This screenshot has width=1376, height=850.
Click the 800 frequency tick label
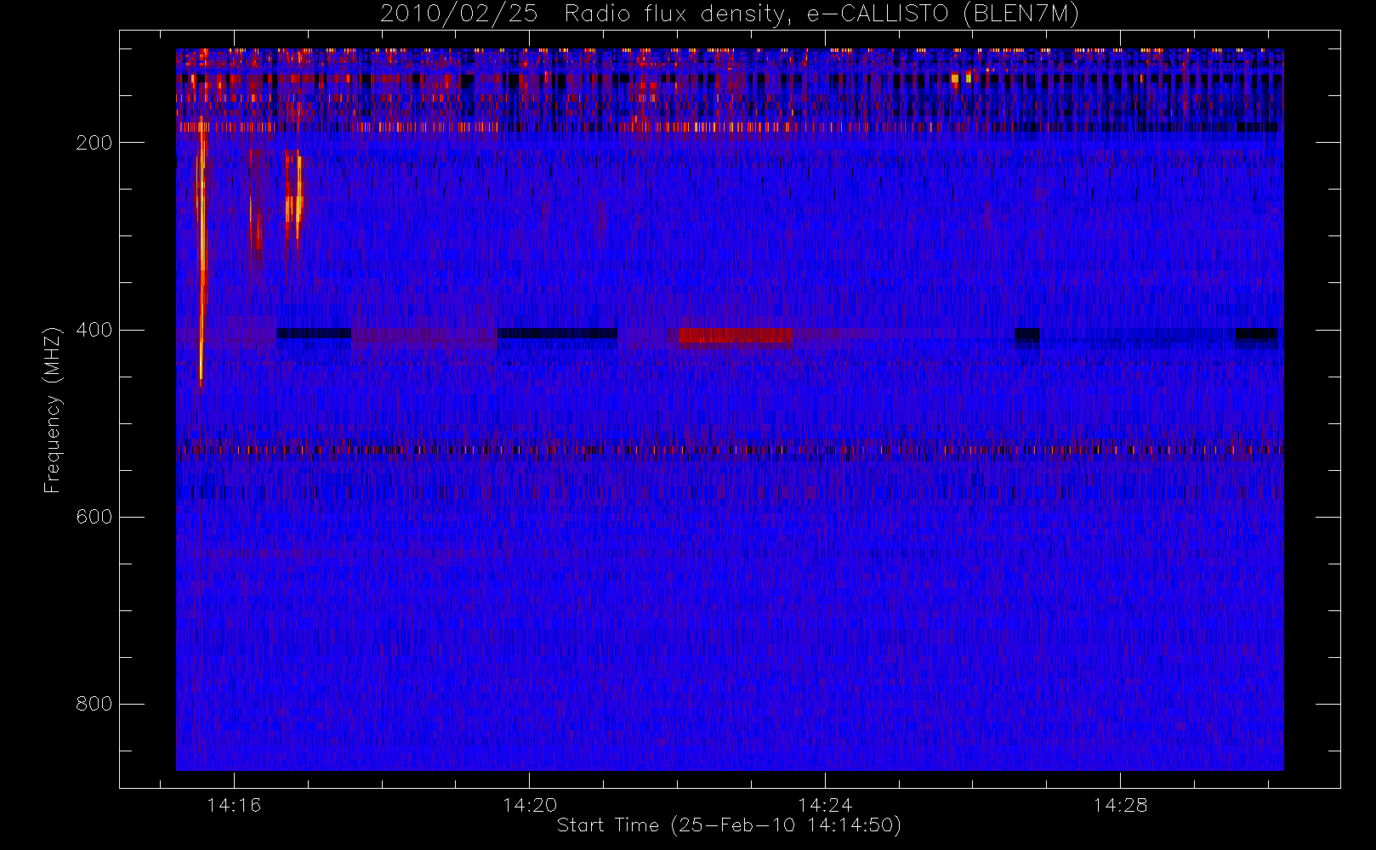[94, 704]
